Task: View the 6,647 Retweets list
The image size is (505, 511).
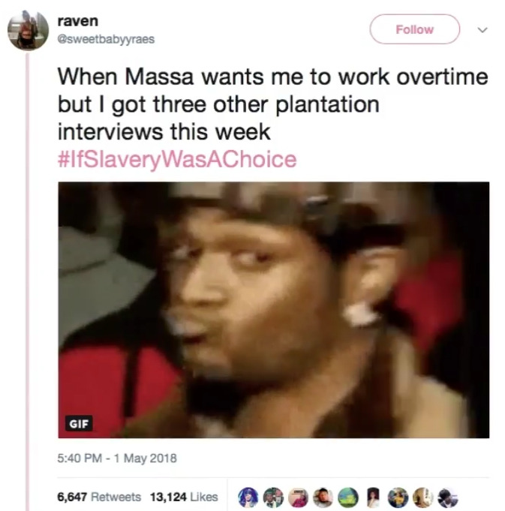Action: 99,497
